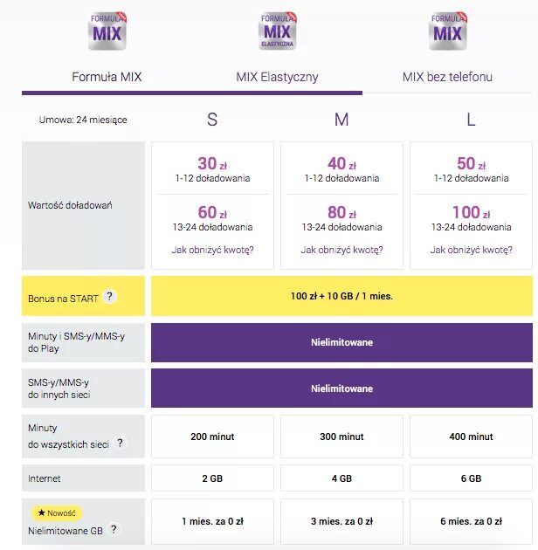Click the 1 mies. za 0 zł cell
Viewport: 538px width, 550px height.
212,521
